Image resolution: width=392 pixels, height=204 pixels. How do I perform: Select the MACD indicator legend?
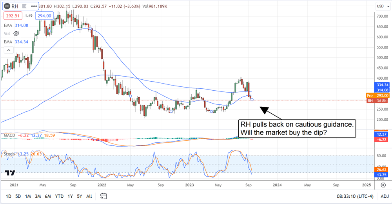coord(29,135)
